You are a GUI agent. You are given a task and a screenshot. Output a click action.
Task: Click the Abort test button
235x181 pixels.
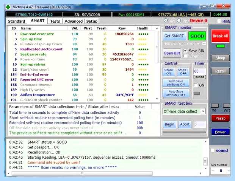185,124
